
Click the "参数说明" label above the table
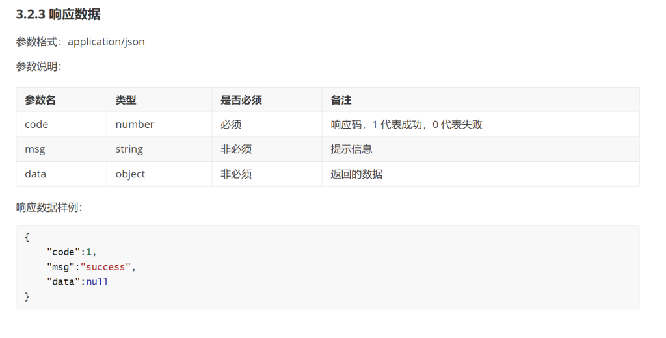(38, 66)
